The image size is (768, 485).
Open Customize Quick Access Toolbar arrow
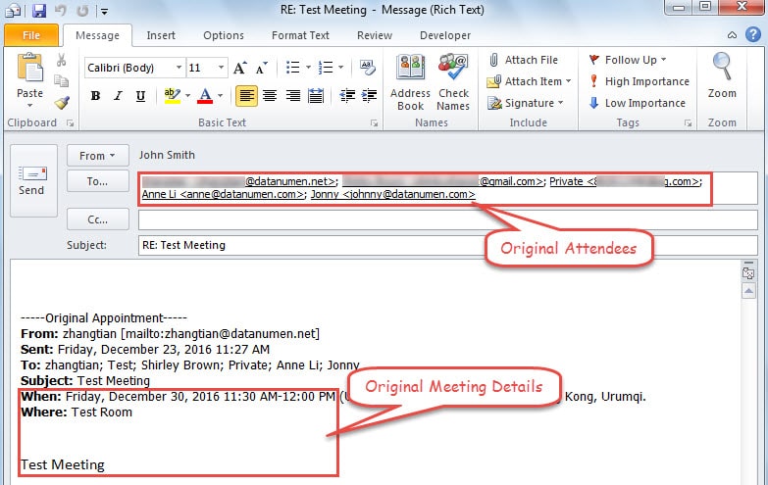pos(104,11)
